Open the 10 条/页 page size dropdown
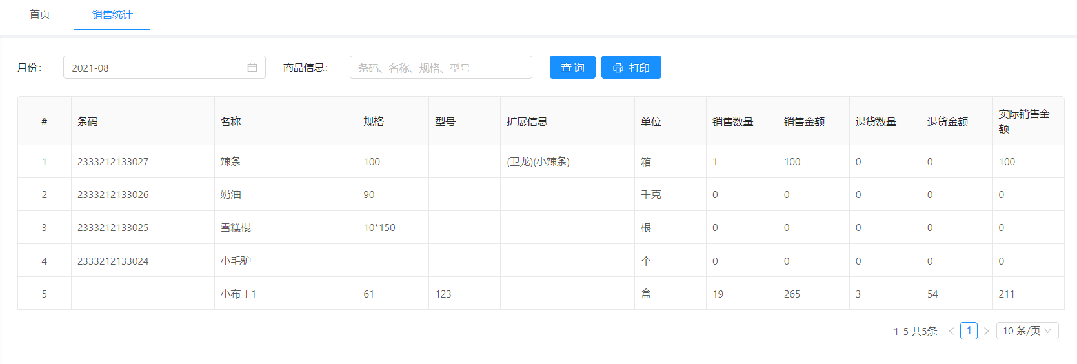Viewport: 1077px width, 364px height. point(1027,331)
